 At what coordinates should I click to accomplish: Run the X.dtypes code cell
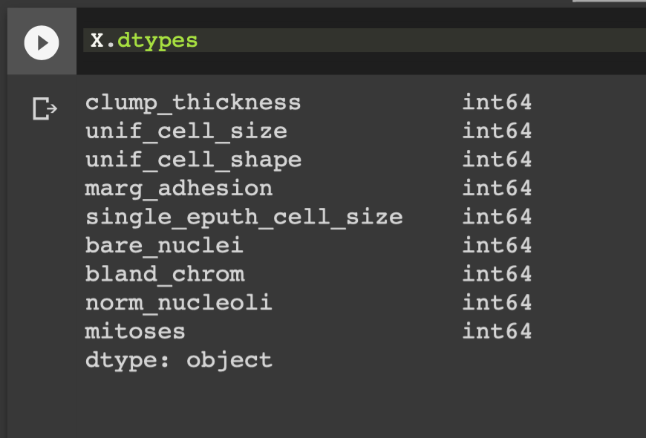(42, 43)
